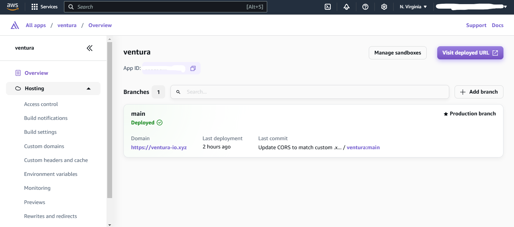Click the ventura breadcrumb link

[67, 25]
